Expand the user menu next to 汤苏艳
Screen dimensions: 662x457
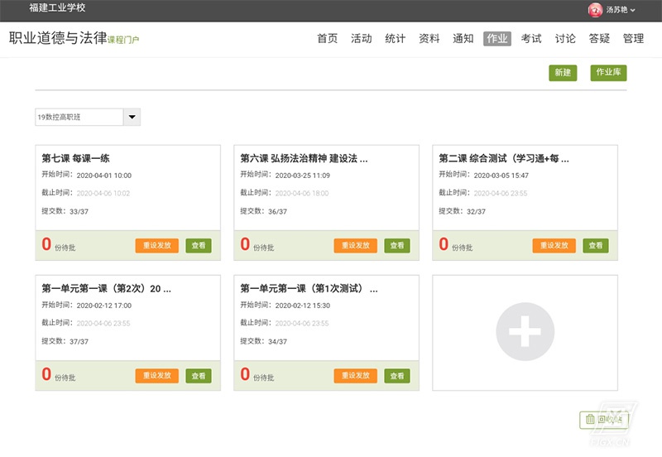click(x=634, y=11)
